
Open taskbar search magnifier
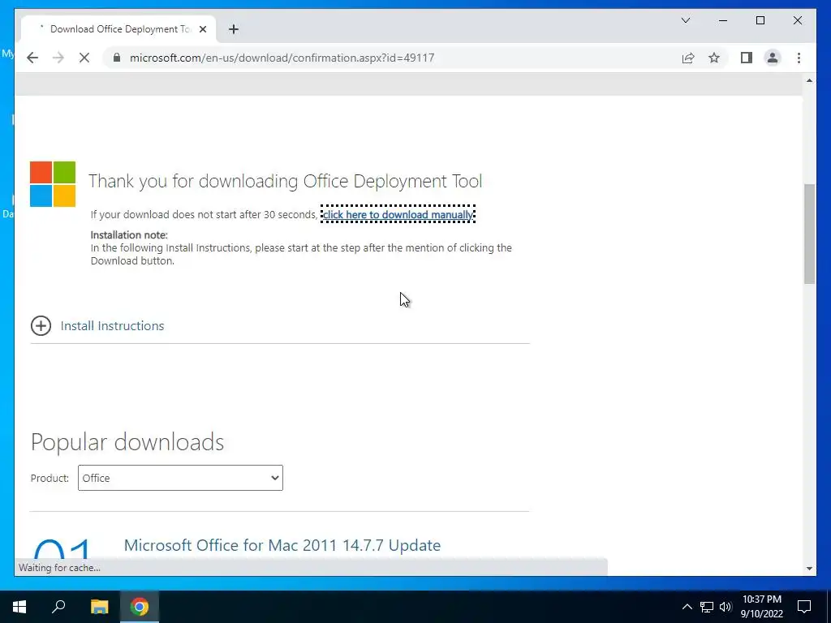point(58,607)
